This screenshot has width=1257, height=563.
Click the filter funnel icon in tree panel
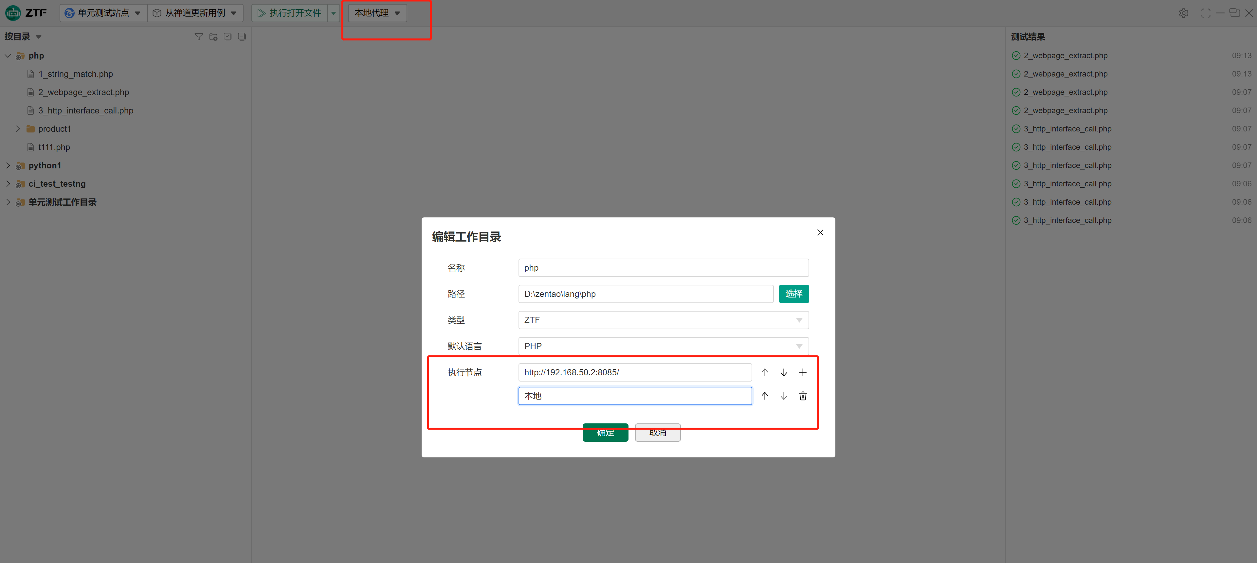198,37
